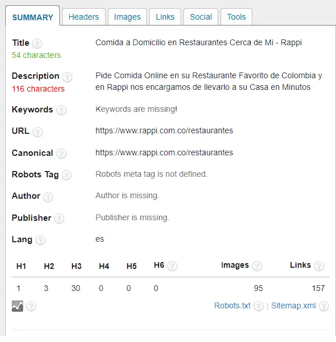
Task: Open the Robots.txt link
Action: coord(232,305)
